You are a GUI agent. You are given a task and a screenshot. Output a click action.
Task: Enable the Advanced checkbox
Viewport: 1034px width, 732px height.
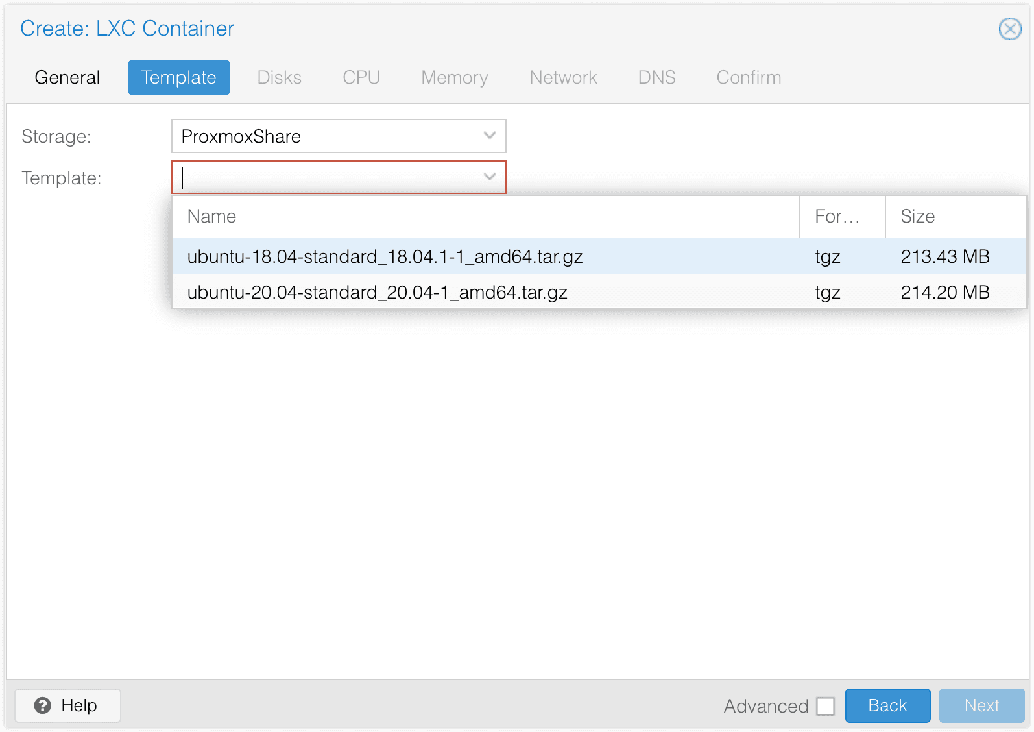tap(825, 706)
